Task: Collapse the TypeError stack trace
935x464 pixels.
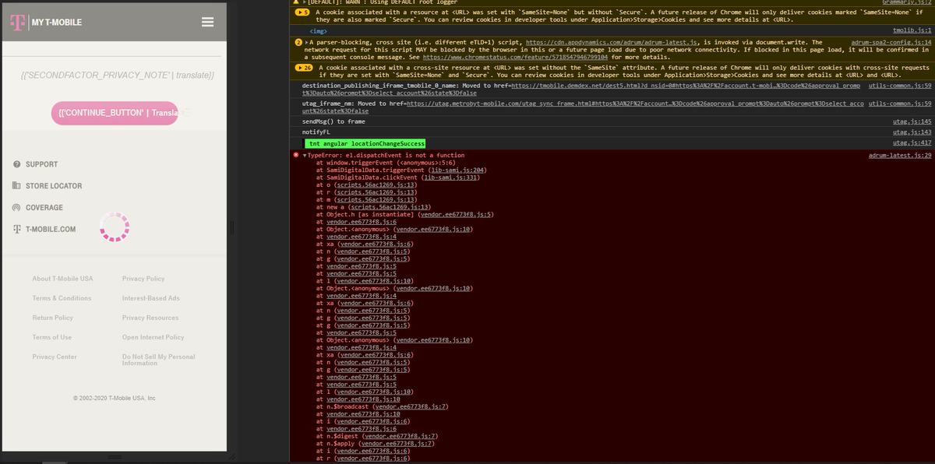Action: (305, 156)
